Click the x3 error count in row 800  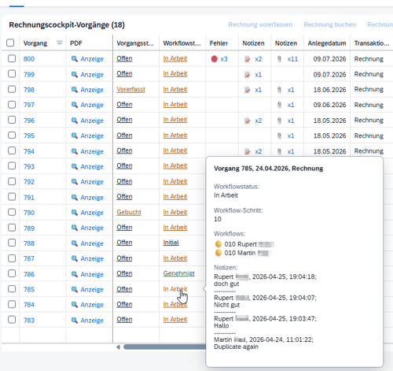point(224,59)
